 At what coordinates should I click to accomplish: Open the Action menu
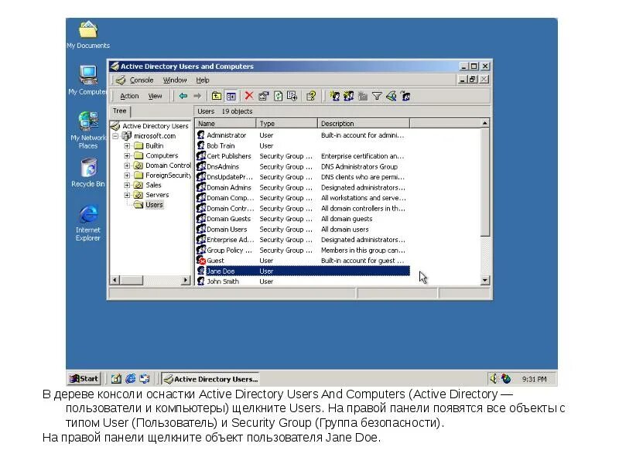point(129,96)
